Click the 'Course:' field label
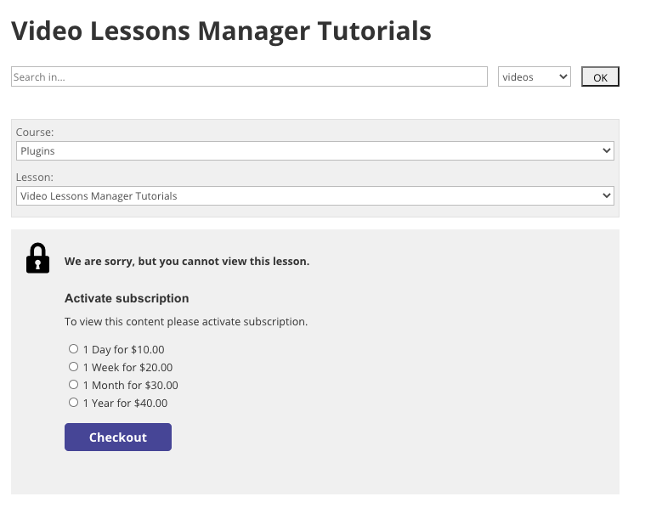The width and height of the screenshot is (645, 508). (x=35, y=133)
